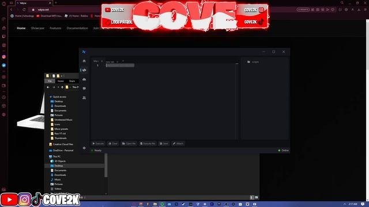Open Share ribbon tab in File Explorer
The height and width of the screenshot is (207, 369).
pyautogui.click(x=71, y=81)
